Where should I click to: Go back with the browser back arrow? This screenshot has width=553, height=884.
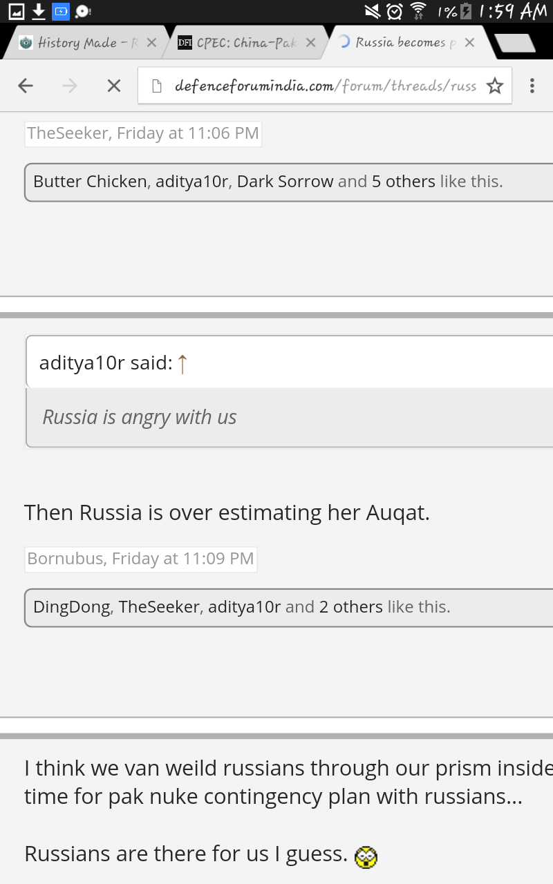26,86
